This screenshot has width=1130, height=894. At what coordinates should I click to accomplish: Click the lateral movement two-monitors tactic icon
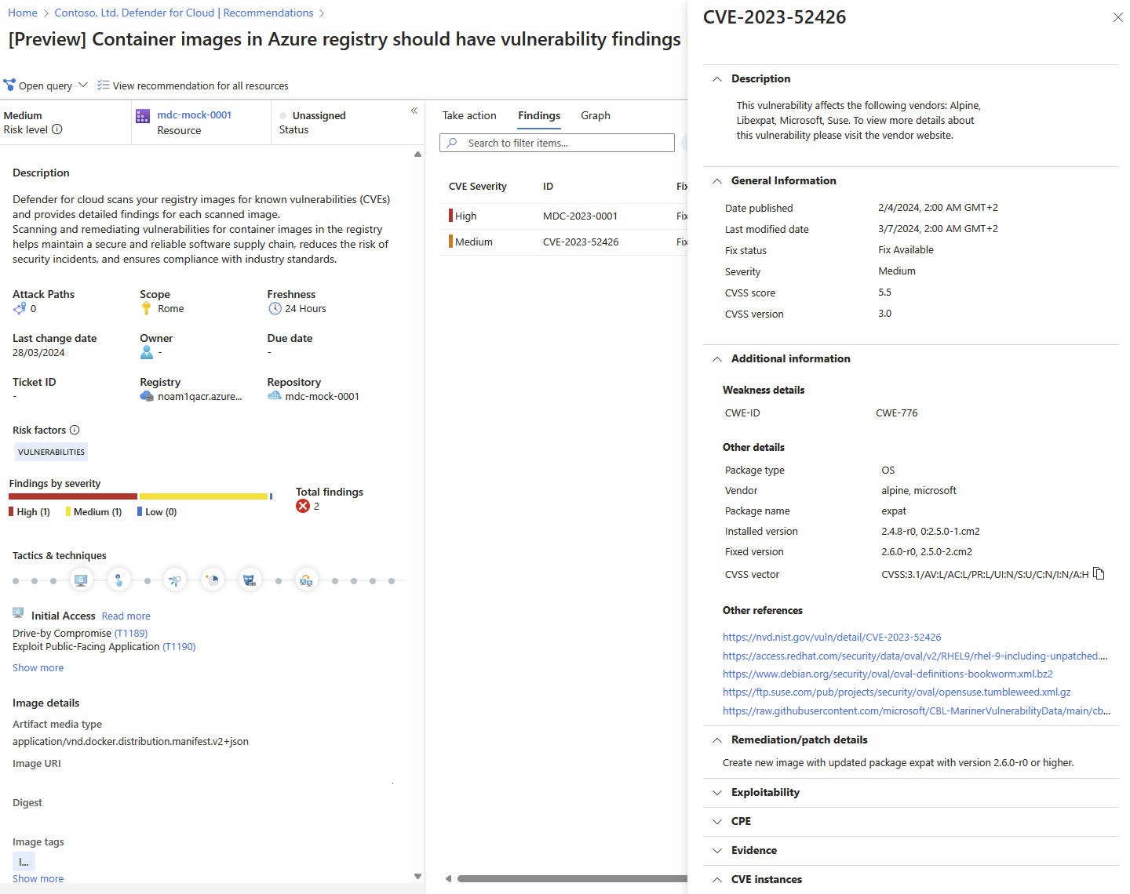pyautogui.click(x=306, y=580)
